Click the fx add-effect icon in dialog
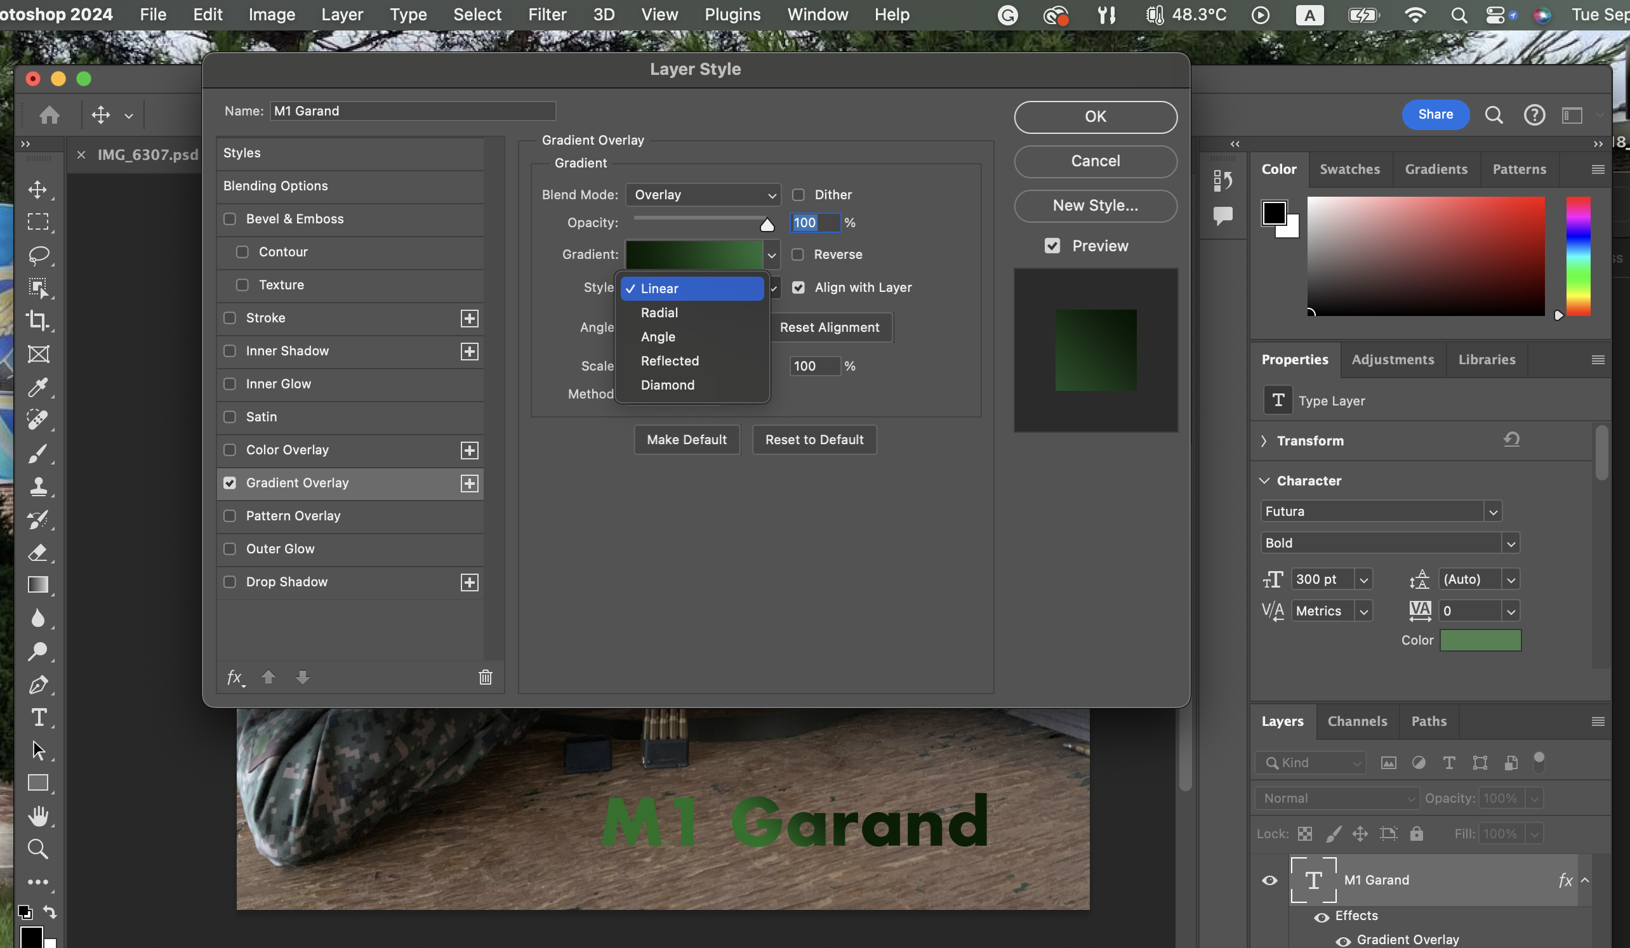 [x=235, y=677]
